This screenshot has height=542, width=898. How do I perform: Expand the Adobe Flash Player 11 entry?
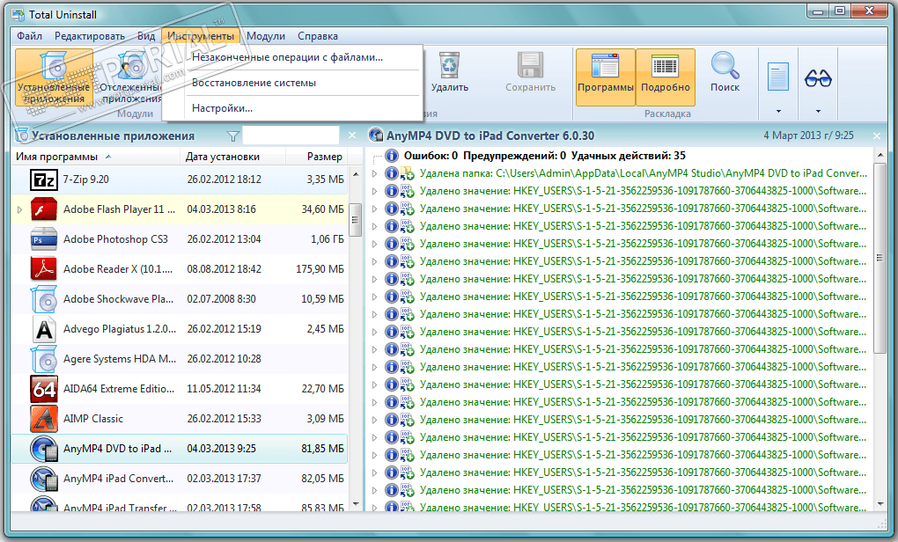tap(20, 209)
